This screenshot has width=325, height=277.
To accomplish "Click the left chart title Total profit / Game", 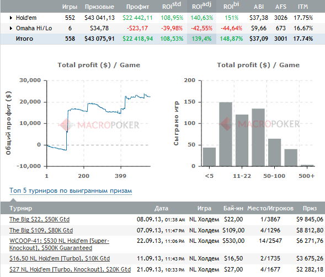I will coord(99,65).
